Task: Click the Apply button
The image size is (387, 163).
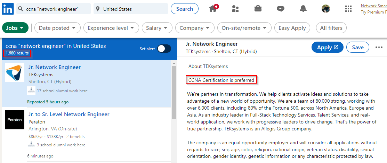Action: click(x=327, y=48)
